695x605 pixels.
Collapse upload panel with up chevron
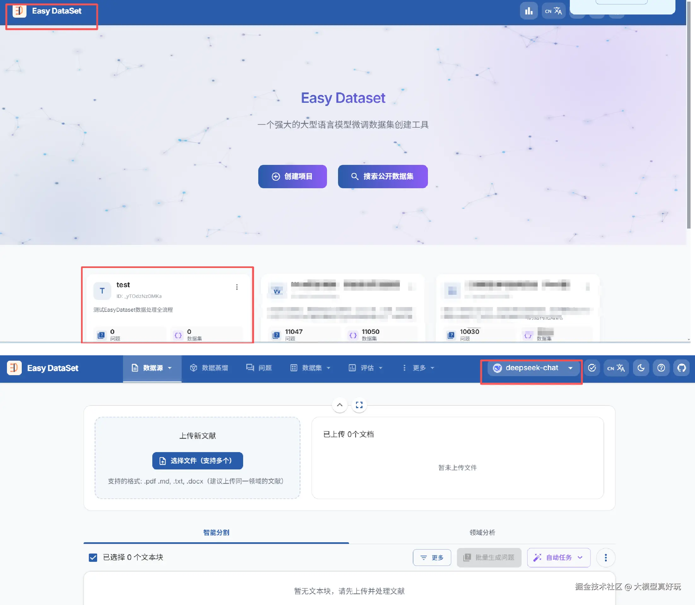point(340,405)
